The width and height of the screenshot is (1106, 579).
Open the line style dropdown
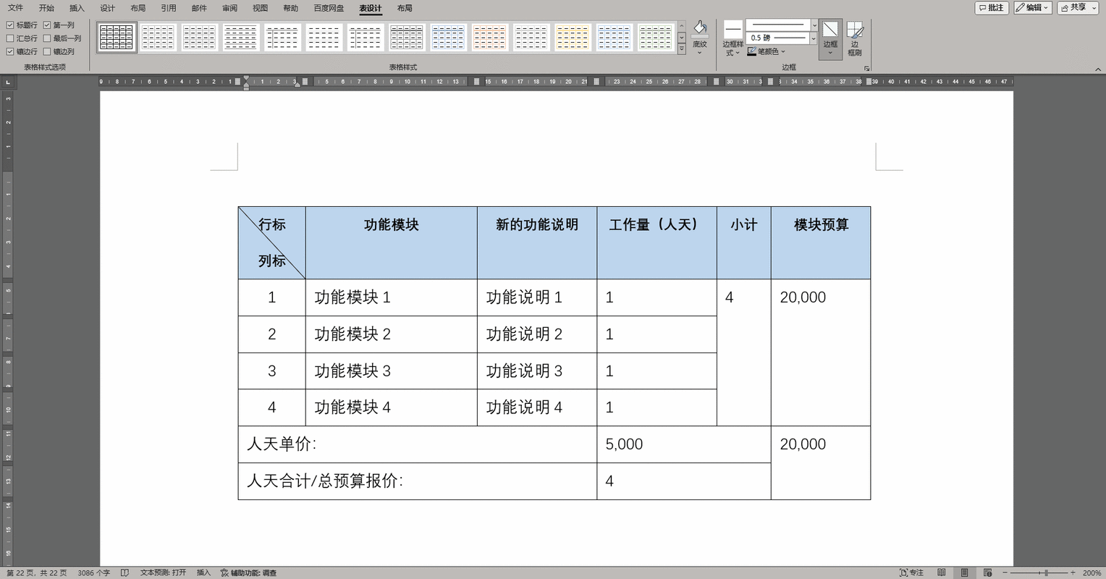(x=814, y=25)
